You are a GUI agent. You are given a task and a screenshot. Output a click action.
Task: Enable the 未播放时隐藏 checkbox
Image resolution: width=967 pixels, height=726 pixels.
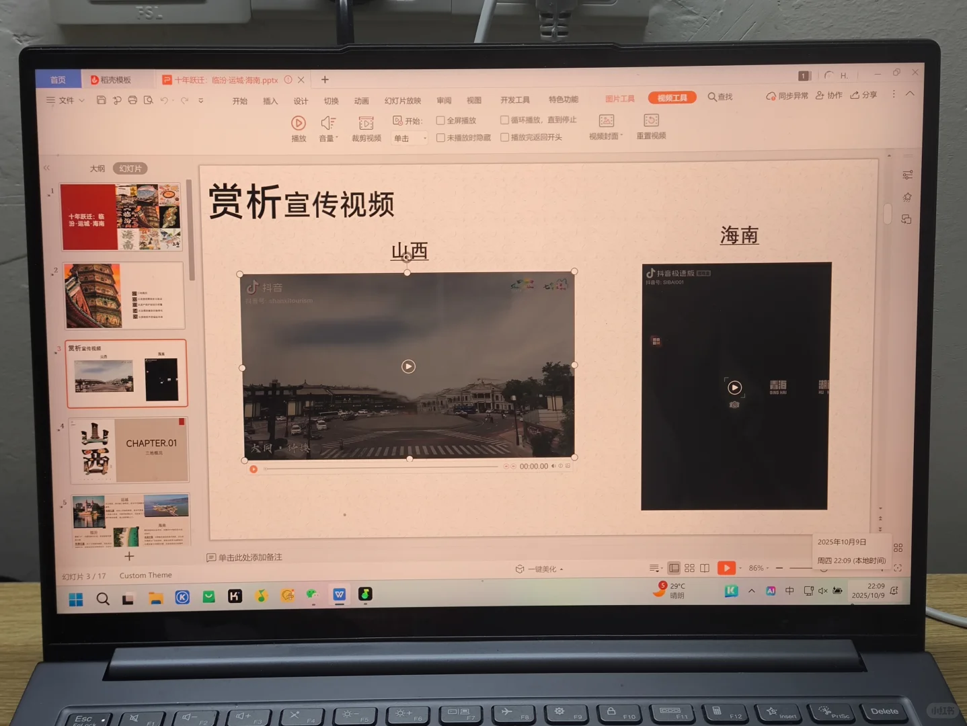click(440, 138)
